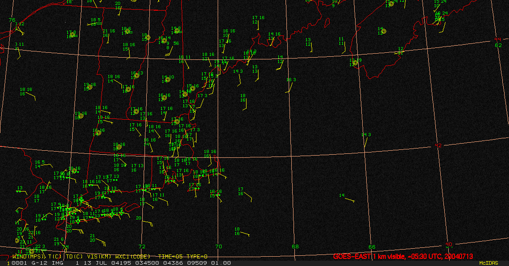Click the 14 10 station plot
This screenshot has width=509, height=266.
168,79
